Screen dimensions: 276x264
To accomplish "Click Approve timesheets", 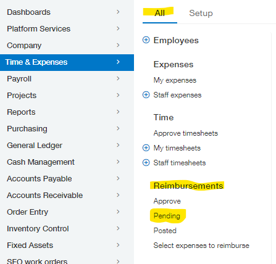I will tap(186, 133).
